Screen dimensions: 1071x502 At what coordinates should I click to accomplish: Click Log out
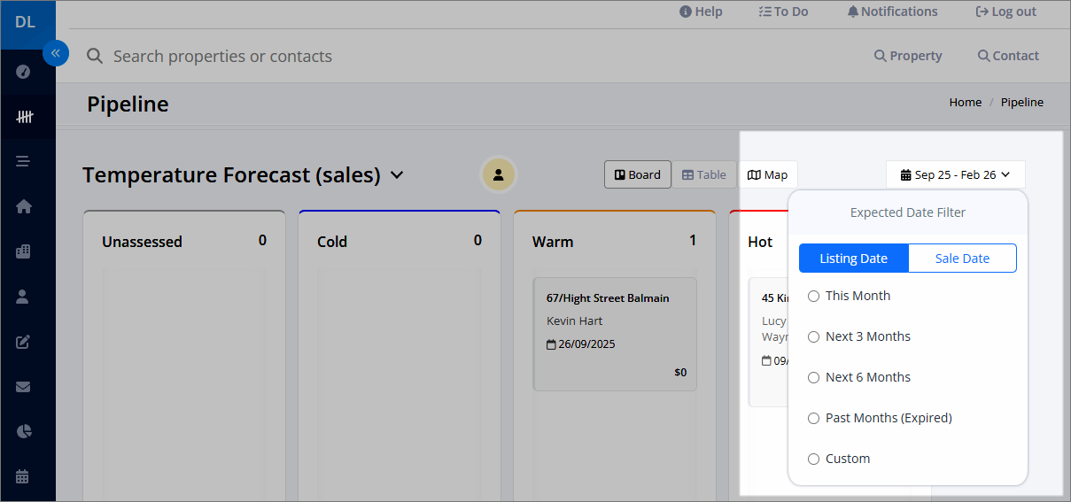pos(1005,12)
